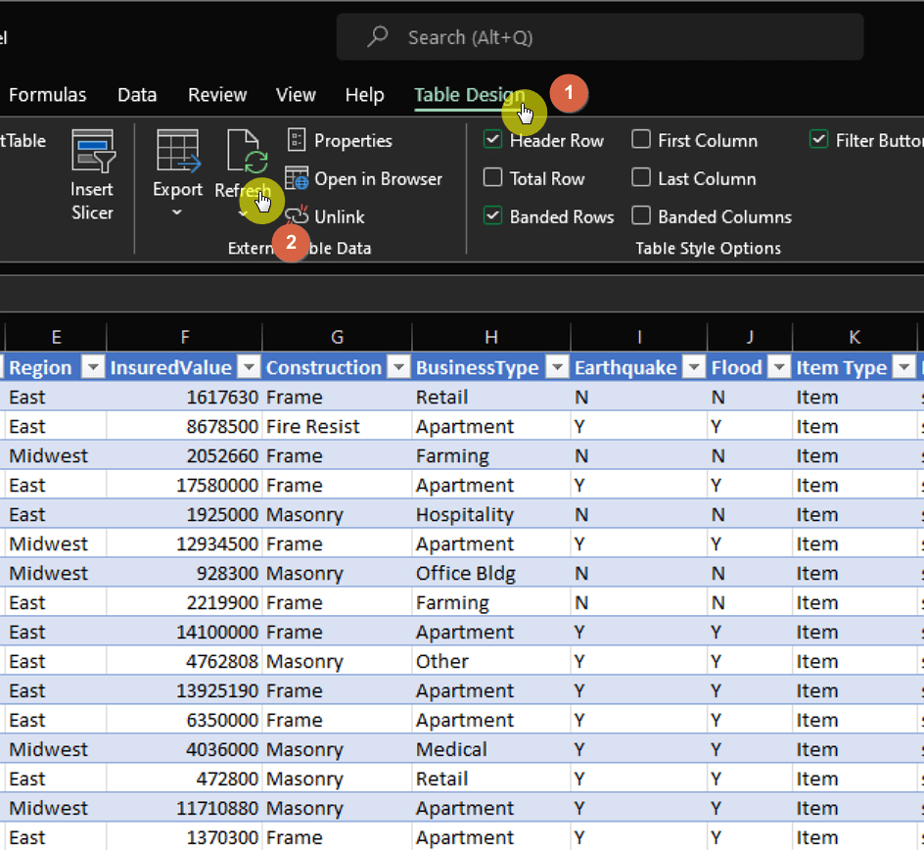The image size is (924, 850).
Task: Open the Region column filter dropdown
Action: pyautogui.click(x=93, y=367)
